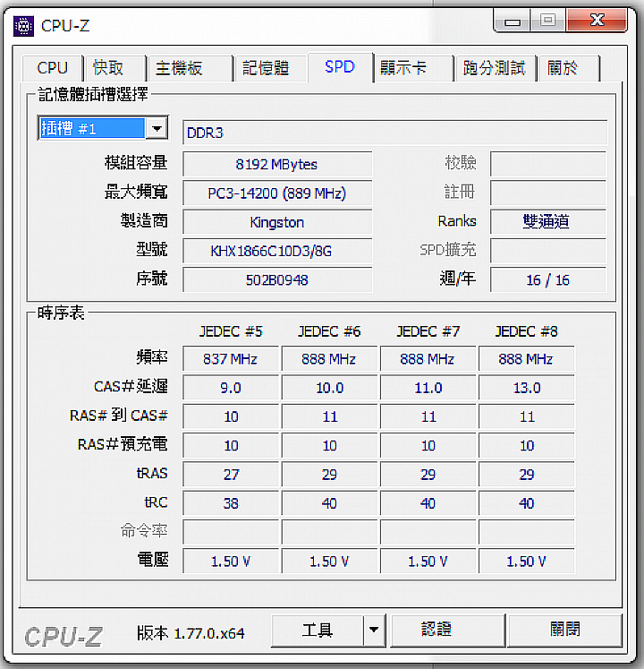Click the DDR3 memory type field
This screenshot has width=644, height=669.
pos(394,133)
